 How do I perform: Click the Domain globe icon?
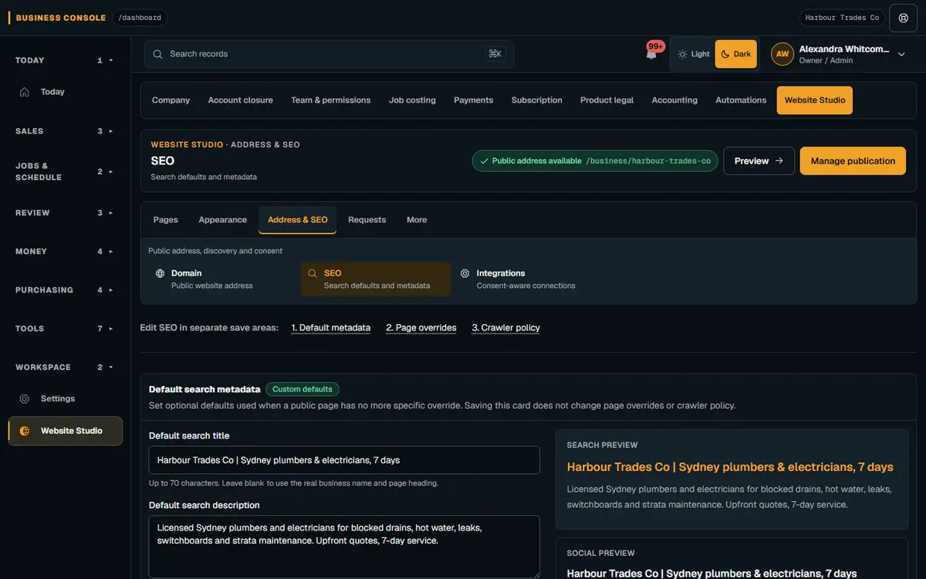point(161,273)
